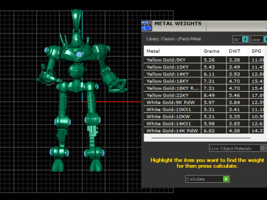The height and width of the screenshot is (200, 267).
Task: Sort by the Metal column header
Action: 172,51
